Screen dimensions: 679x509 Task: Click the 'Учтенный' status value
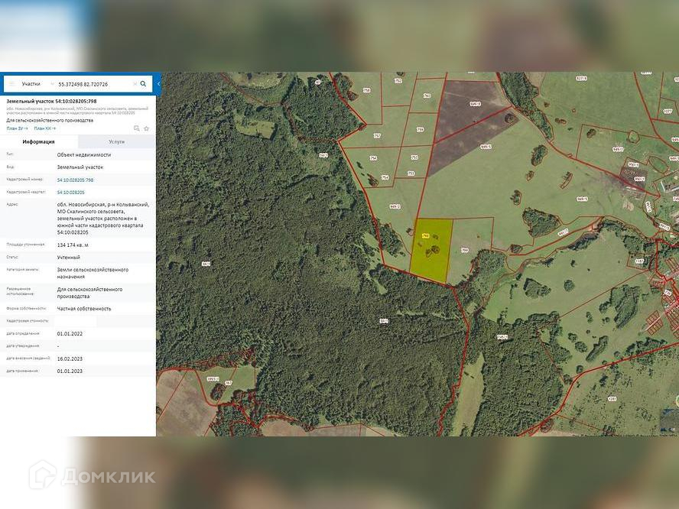[68, 257]
